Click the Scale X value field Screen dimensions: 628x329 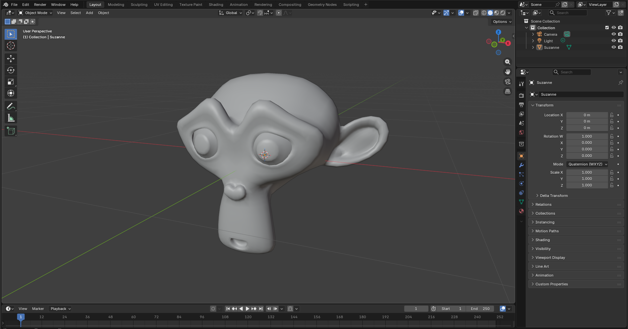click(587, 172)
